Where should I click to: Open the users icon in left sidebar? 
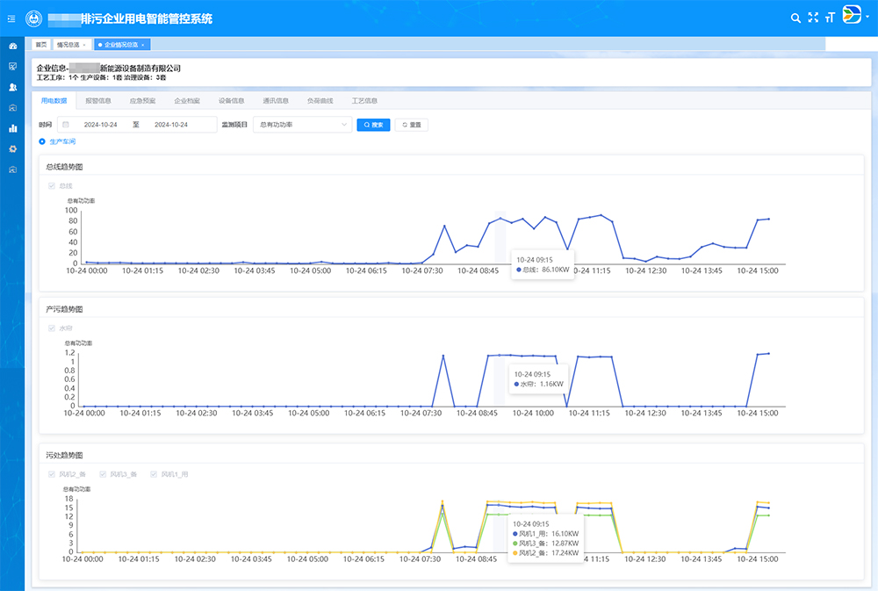pyautogui.click(x=12, y=87)
